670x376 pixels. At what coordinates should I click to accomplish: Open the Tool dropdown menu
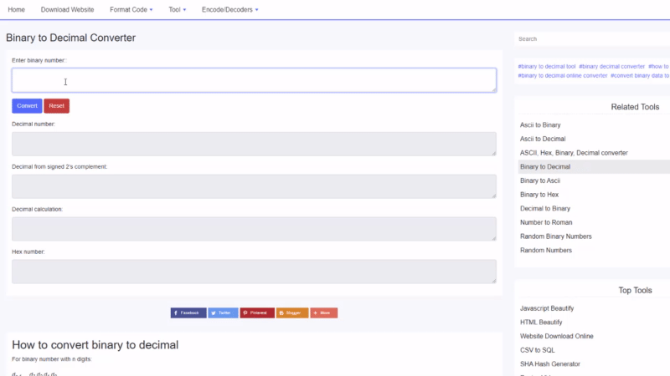tap(177, 9)
